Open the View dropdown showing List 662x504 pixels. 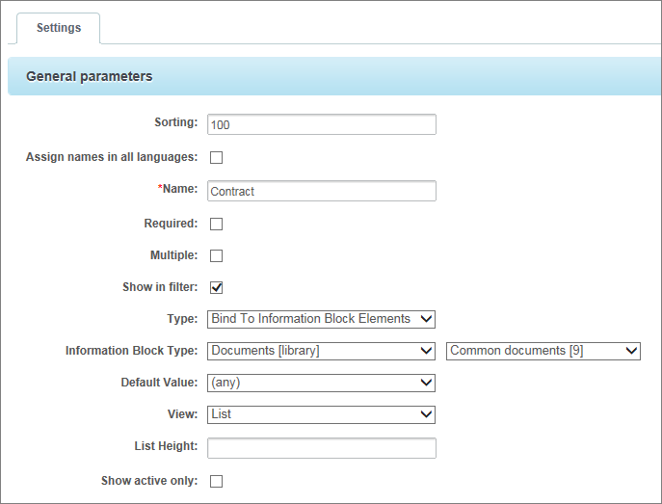(321, 414)
